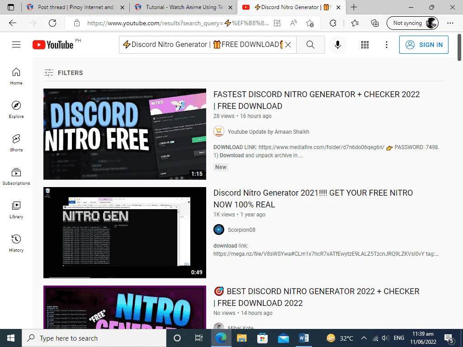Expand the FILTERS options

[64, 73]
